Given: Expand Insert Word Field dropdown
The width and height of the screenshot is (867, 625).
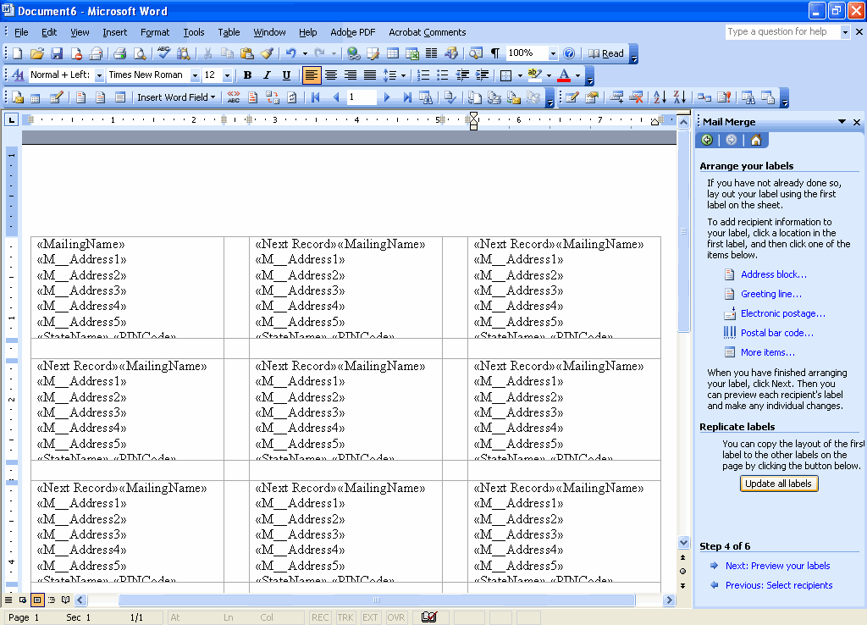Looking at the screenshot, I should coord(176,98).
